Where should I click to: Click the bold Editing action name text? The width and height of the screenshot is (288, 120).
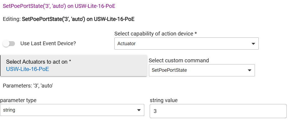point(78,19)
